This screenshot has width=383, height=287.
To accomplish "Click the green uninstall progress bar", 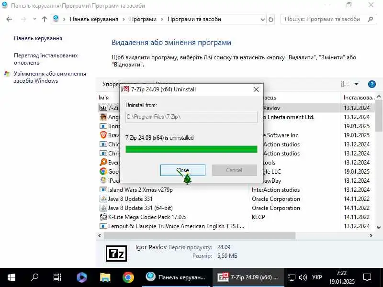I will click(x=191, y=149).
